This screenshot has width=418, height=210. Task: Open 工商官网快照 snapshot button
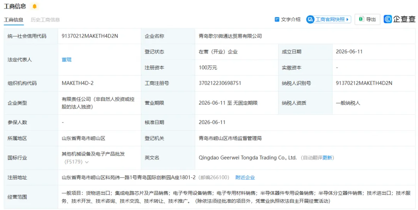[x=329, y=19]
